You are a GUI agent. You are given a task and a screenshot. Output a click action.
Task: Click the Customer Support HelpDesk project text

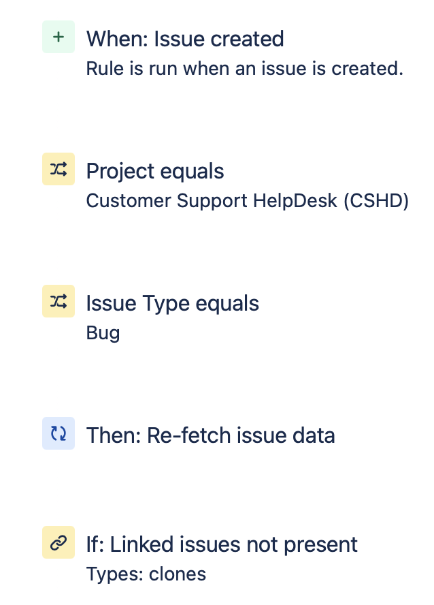click(248, 201)
